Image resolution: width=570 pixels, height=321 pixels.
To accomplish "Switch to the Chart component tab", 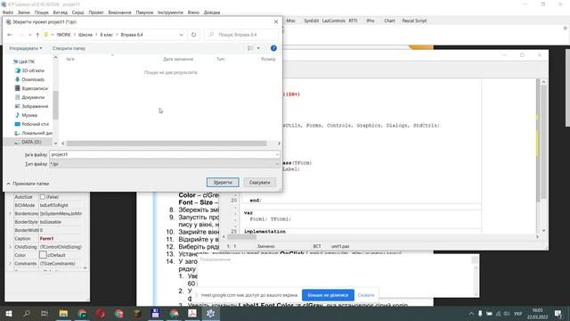I will pyautogui.click(x=389, y=21).
